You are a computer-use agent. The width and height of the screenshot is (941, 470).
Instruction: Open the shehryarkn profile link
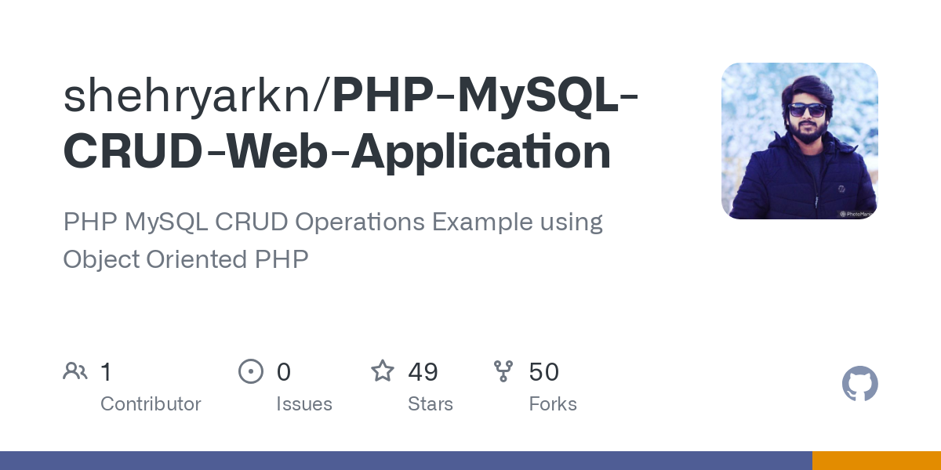coord(188,96)
